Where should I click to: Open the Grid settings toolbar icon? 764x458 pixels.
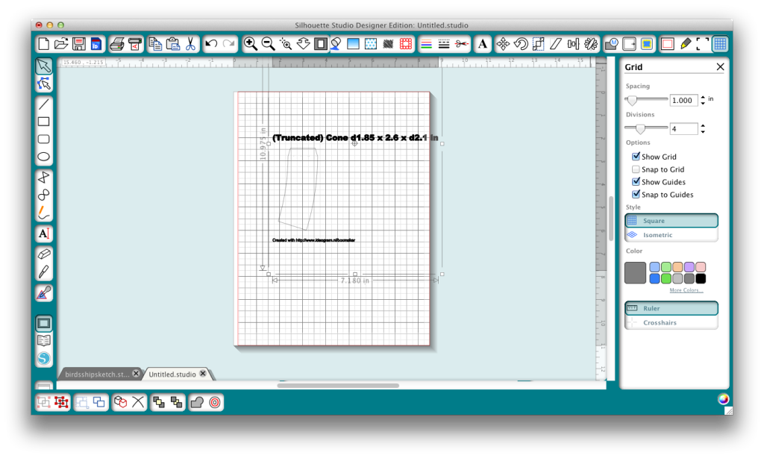point(718,44)
